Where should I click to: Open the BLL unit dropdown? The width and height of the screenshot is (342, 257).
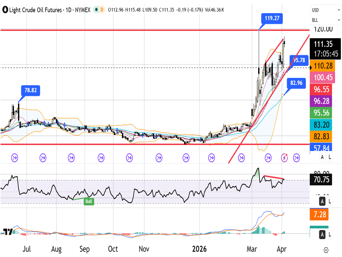pyautogui.click(x=326, y=20)
